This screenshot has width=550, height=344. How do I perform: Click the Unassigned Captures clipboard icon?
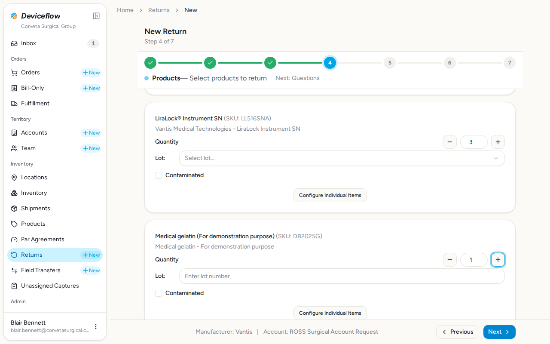14,286
